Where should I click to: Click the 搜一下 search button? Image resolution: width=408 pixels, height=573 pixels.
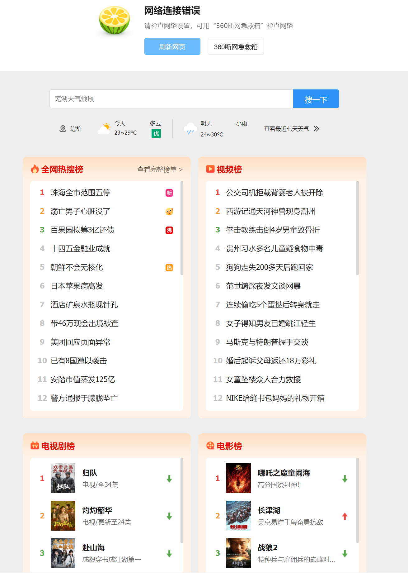[x=316, y=99]
